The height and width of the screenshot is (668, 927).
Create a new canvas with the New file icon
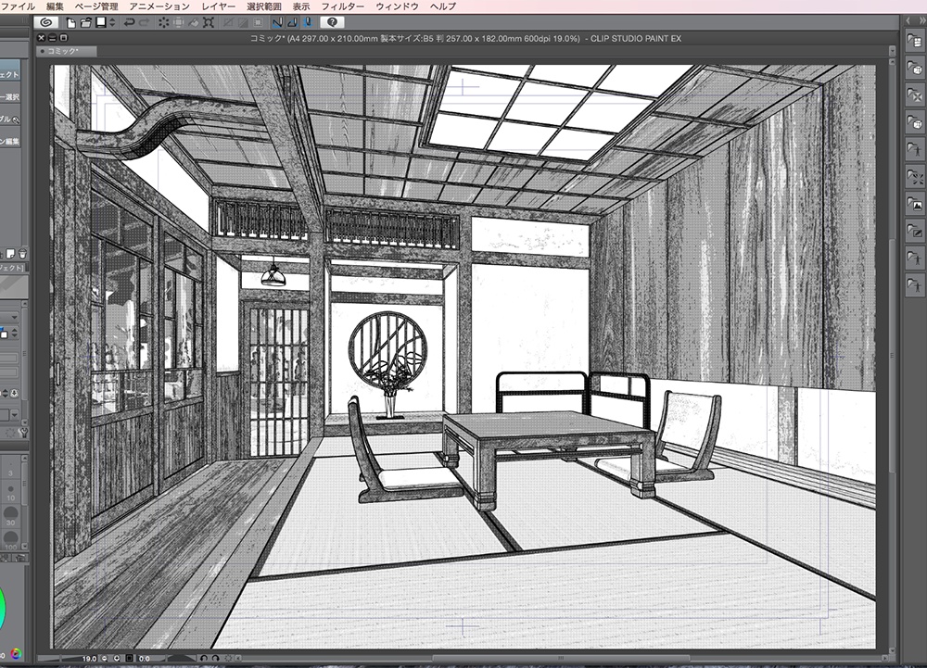click(x=71, y=24)
